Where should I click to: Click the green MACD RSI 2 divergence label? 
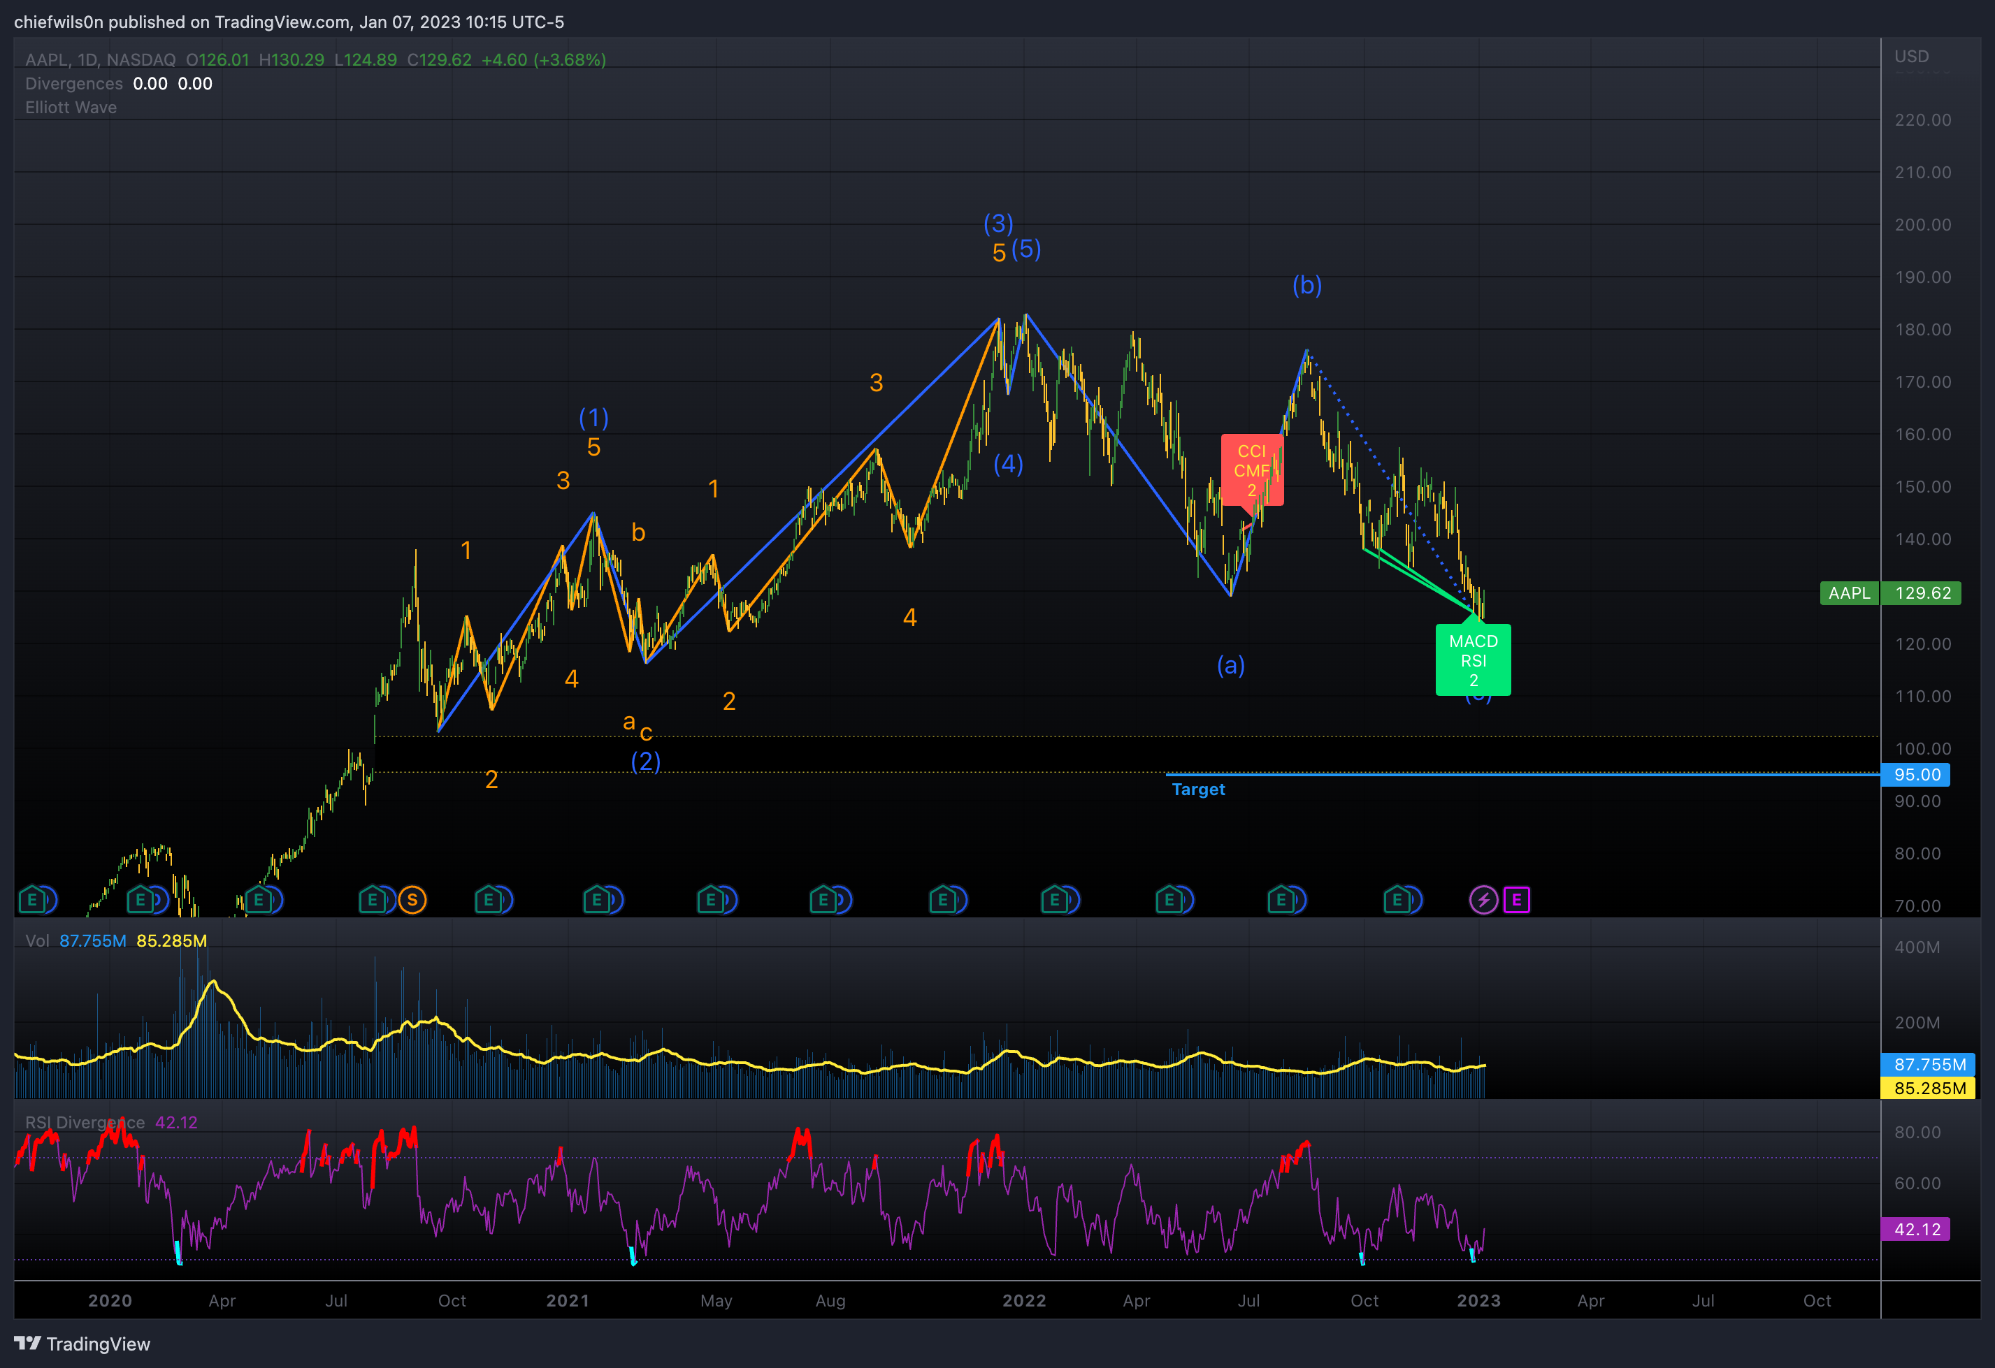click(1473, 660)
